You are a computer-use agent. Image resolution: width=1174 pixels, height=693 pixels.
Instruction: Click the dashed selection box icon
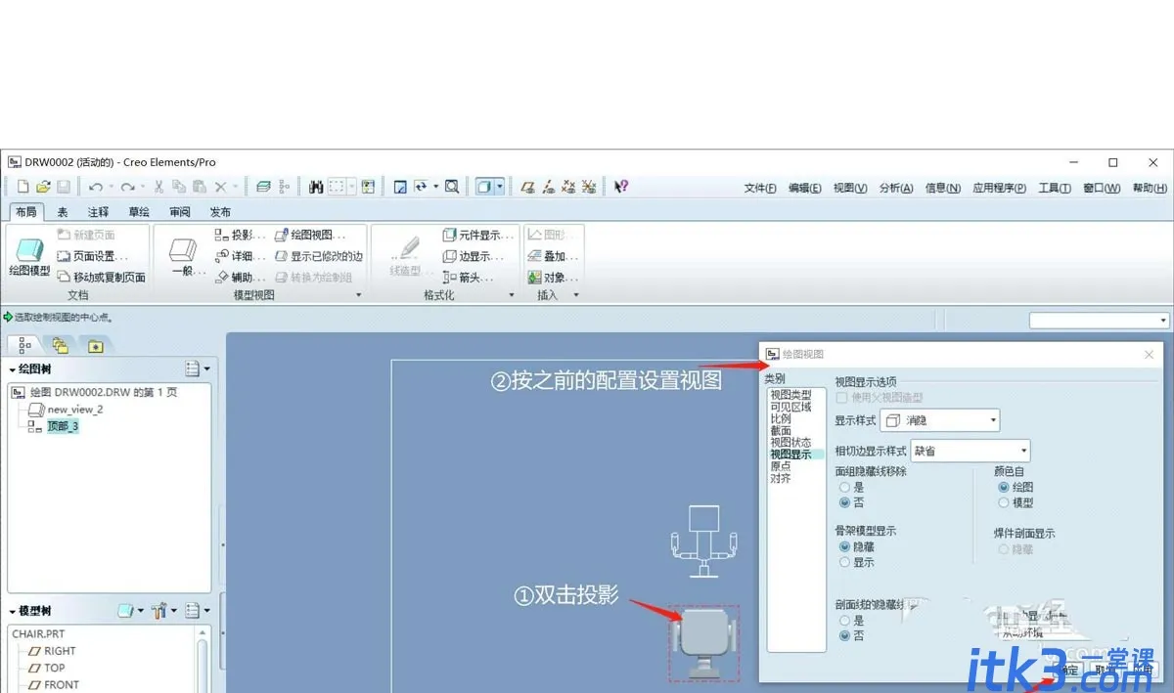pyautogui.click(x=337, y=187)
